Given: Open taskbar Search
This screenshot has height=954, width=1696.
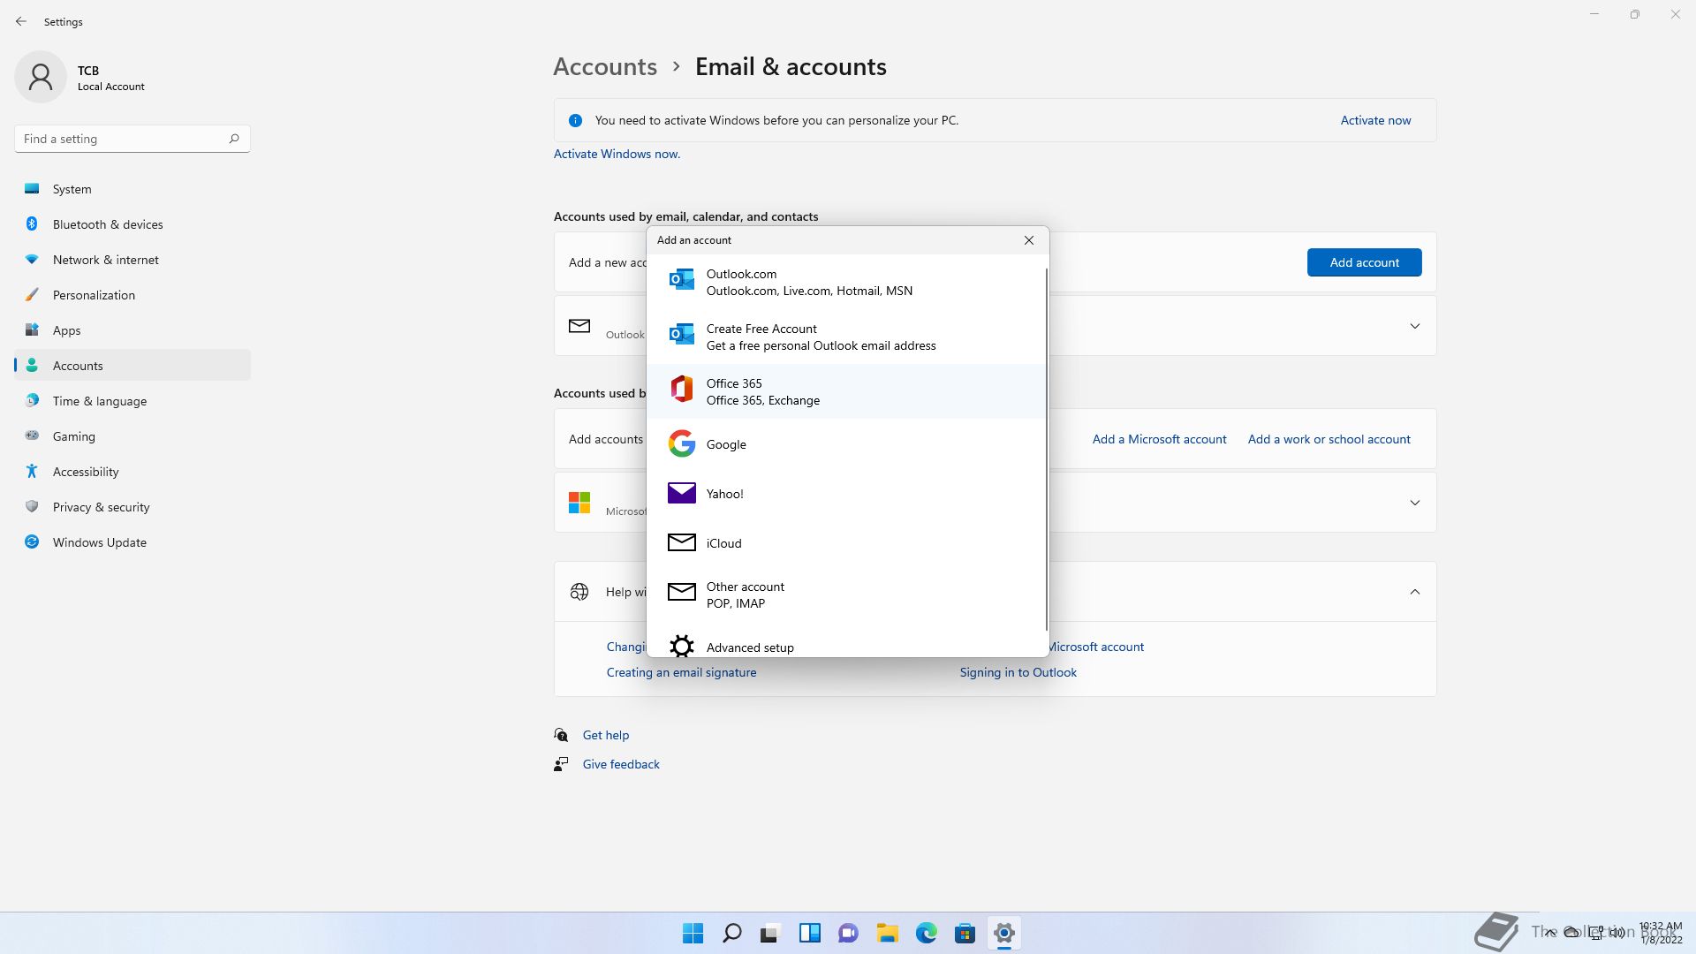Looking at the screenshot, I should pos(732,933).
